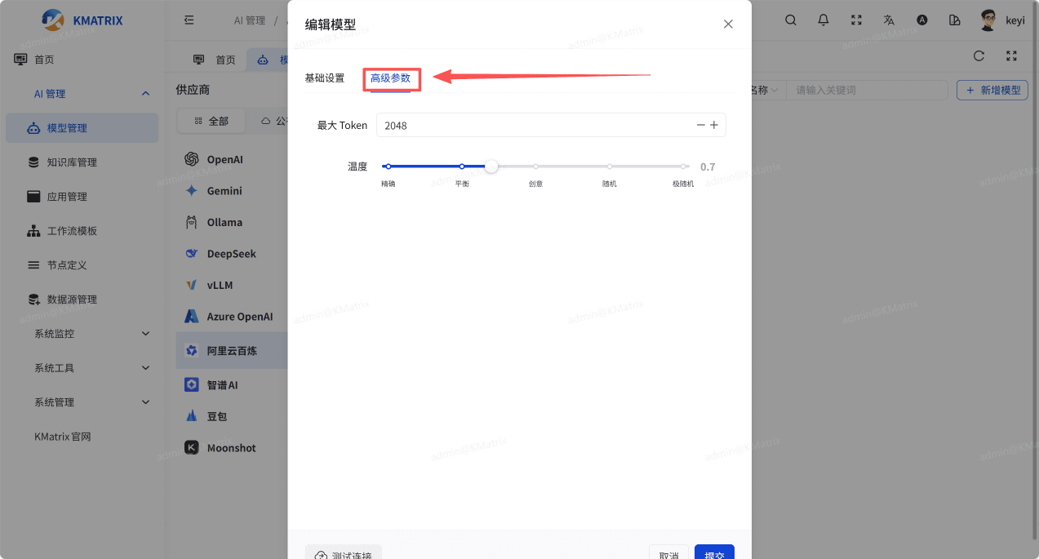1039x559 pixels.
Task: Toggle fullscreen mode icon in header
Action: click(x=856, y=20)
